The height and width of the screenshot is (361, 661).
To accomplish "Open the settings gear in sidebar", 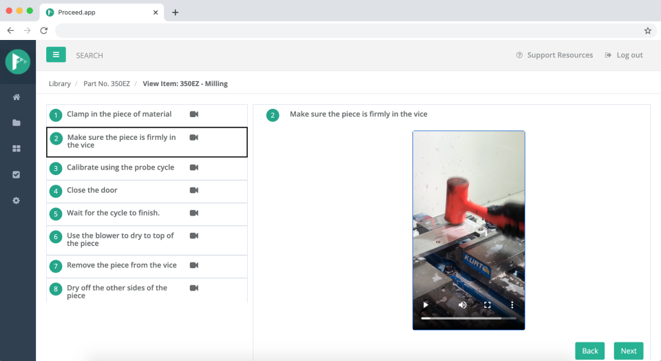I will (17, 200).
